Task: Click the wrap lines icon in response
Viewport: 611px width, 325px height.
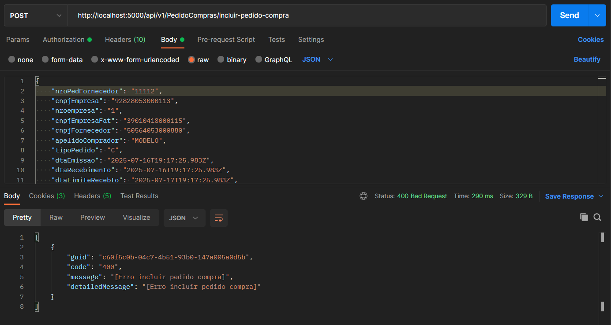Action: pos(218,218)
